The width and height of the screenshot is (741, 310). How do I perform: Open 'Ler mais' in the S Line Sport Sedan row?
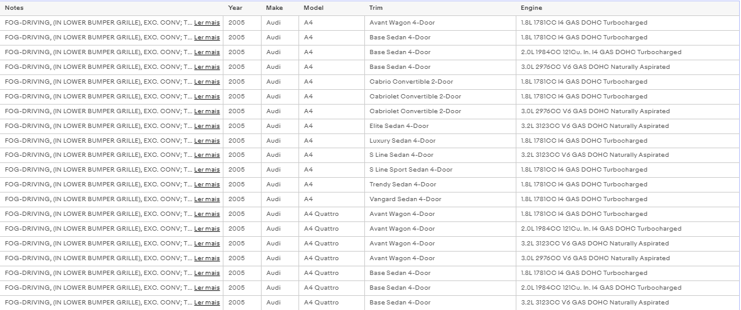(207, 170)
